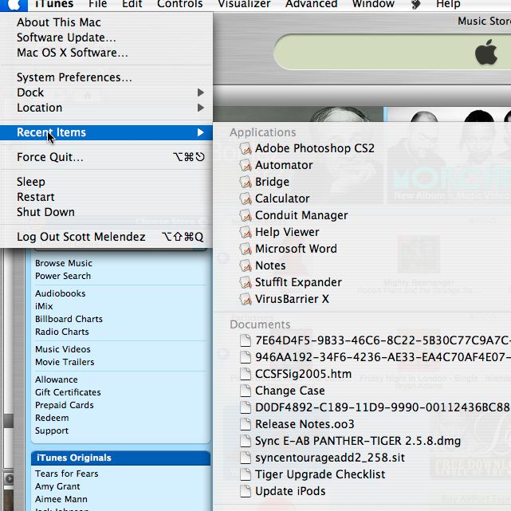Image resolution: width=511 pixels, height=511 pixels.
Task: Click the Tiger Upgrade Checklist document icon
Action: click(246, 474)
